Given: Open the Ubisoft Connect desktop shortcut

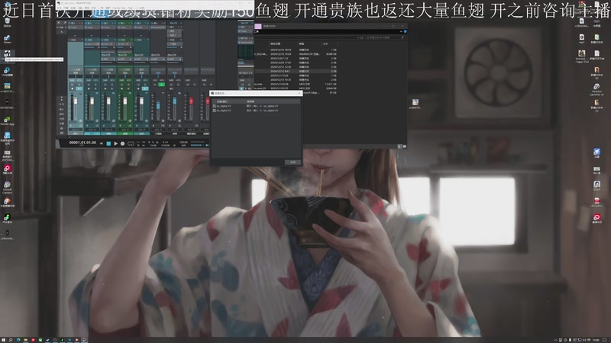Looking at the screenshot, I should (7, 187).
